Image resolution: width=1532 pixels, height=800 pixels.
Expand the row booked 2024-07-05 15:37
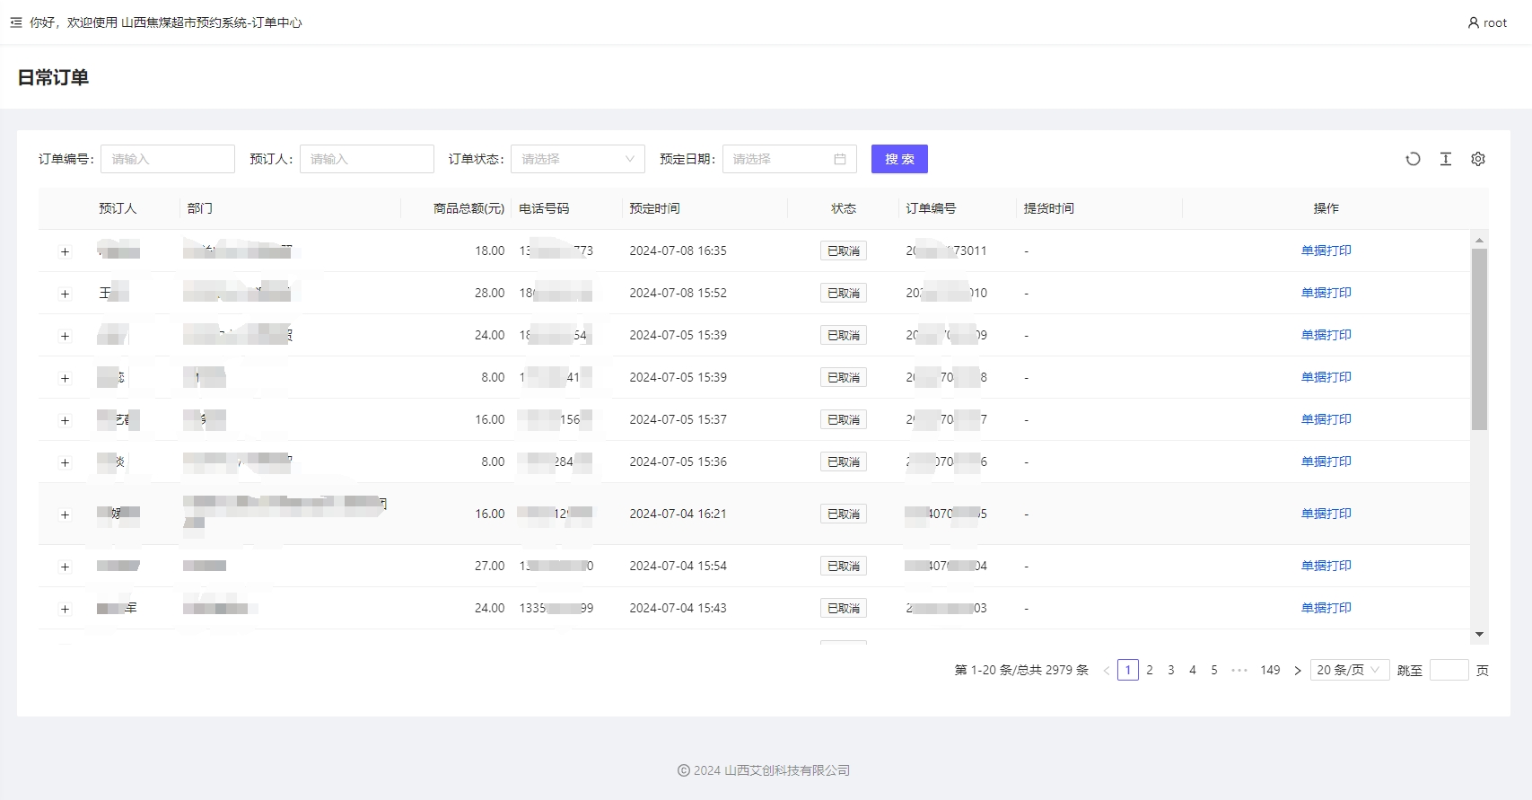point(65,420)
